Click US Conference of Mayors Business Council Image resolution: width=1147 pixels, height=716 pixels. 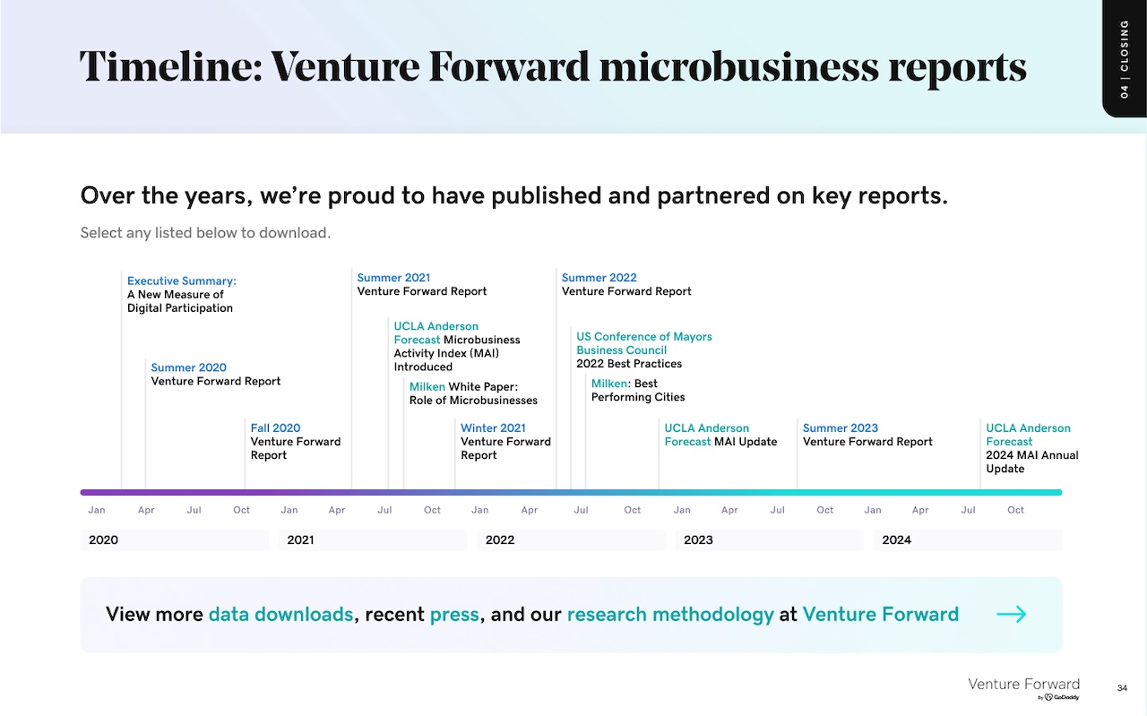644,343
